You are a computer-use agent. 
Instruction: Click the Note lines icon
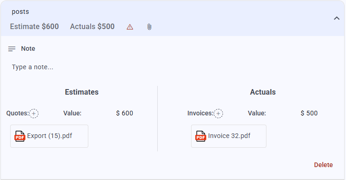pos(12,48)
